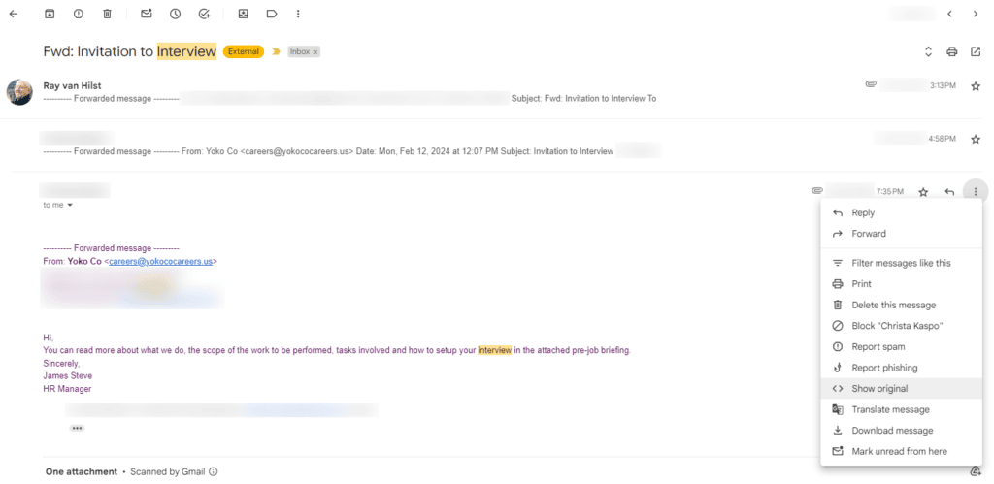Delete conversation using the trash icon

tap(107, 15)
